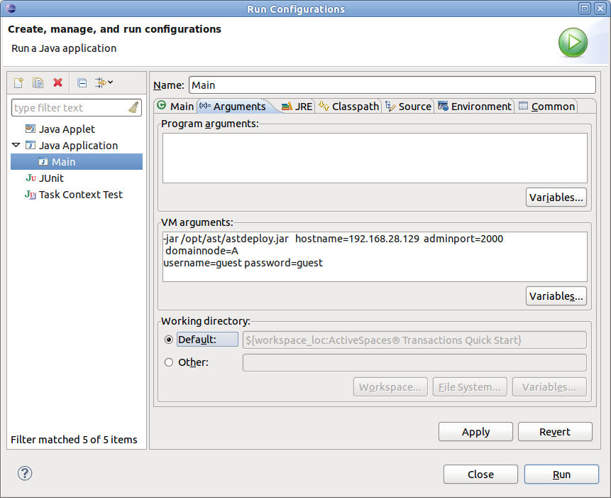Collapse the Java Application tree branch
The height and width of the screenshot is (498, 611).
point(16,145)
